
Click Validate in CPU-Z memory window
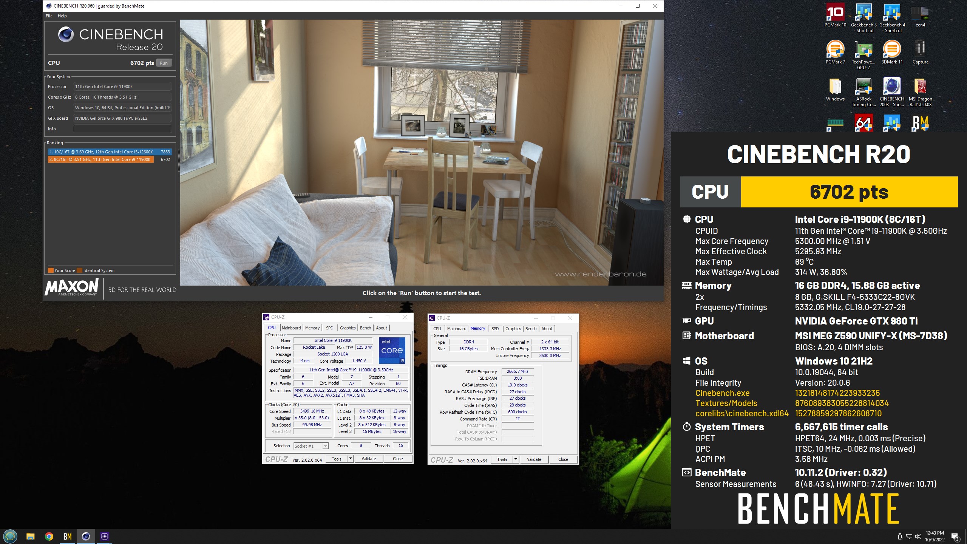pos(534,459)
